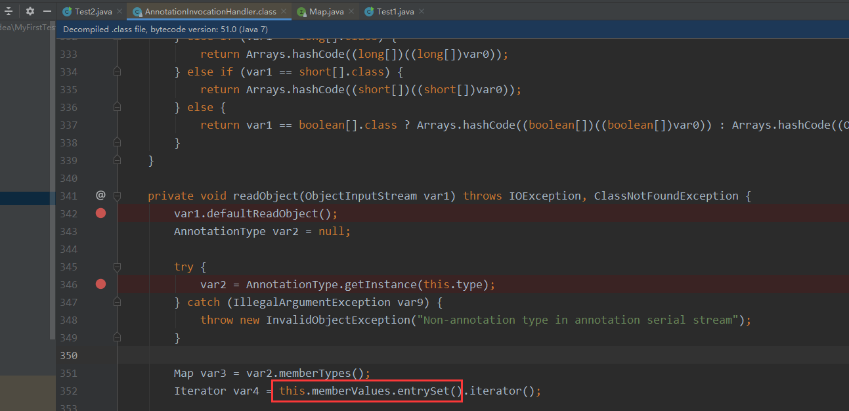Click this.type on line 346

point(453,284)
